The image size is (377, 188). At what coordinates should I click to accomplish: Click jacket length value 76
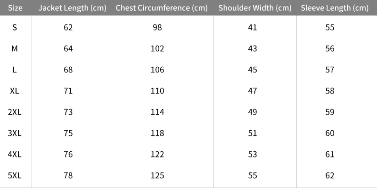pos(68,154)
